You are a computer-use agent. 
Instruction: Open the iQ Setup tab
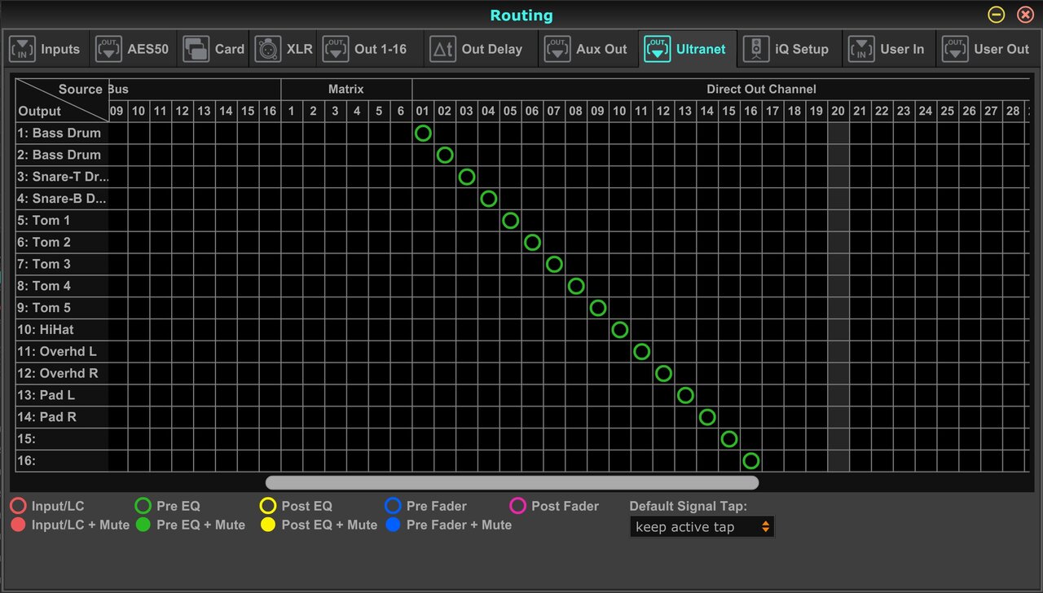789,49
